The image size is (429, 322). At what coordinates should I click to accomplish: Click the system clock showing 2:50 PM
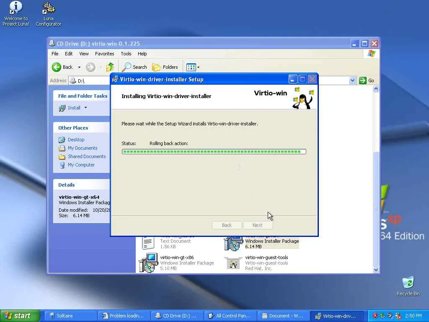[x=413, y=316]
